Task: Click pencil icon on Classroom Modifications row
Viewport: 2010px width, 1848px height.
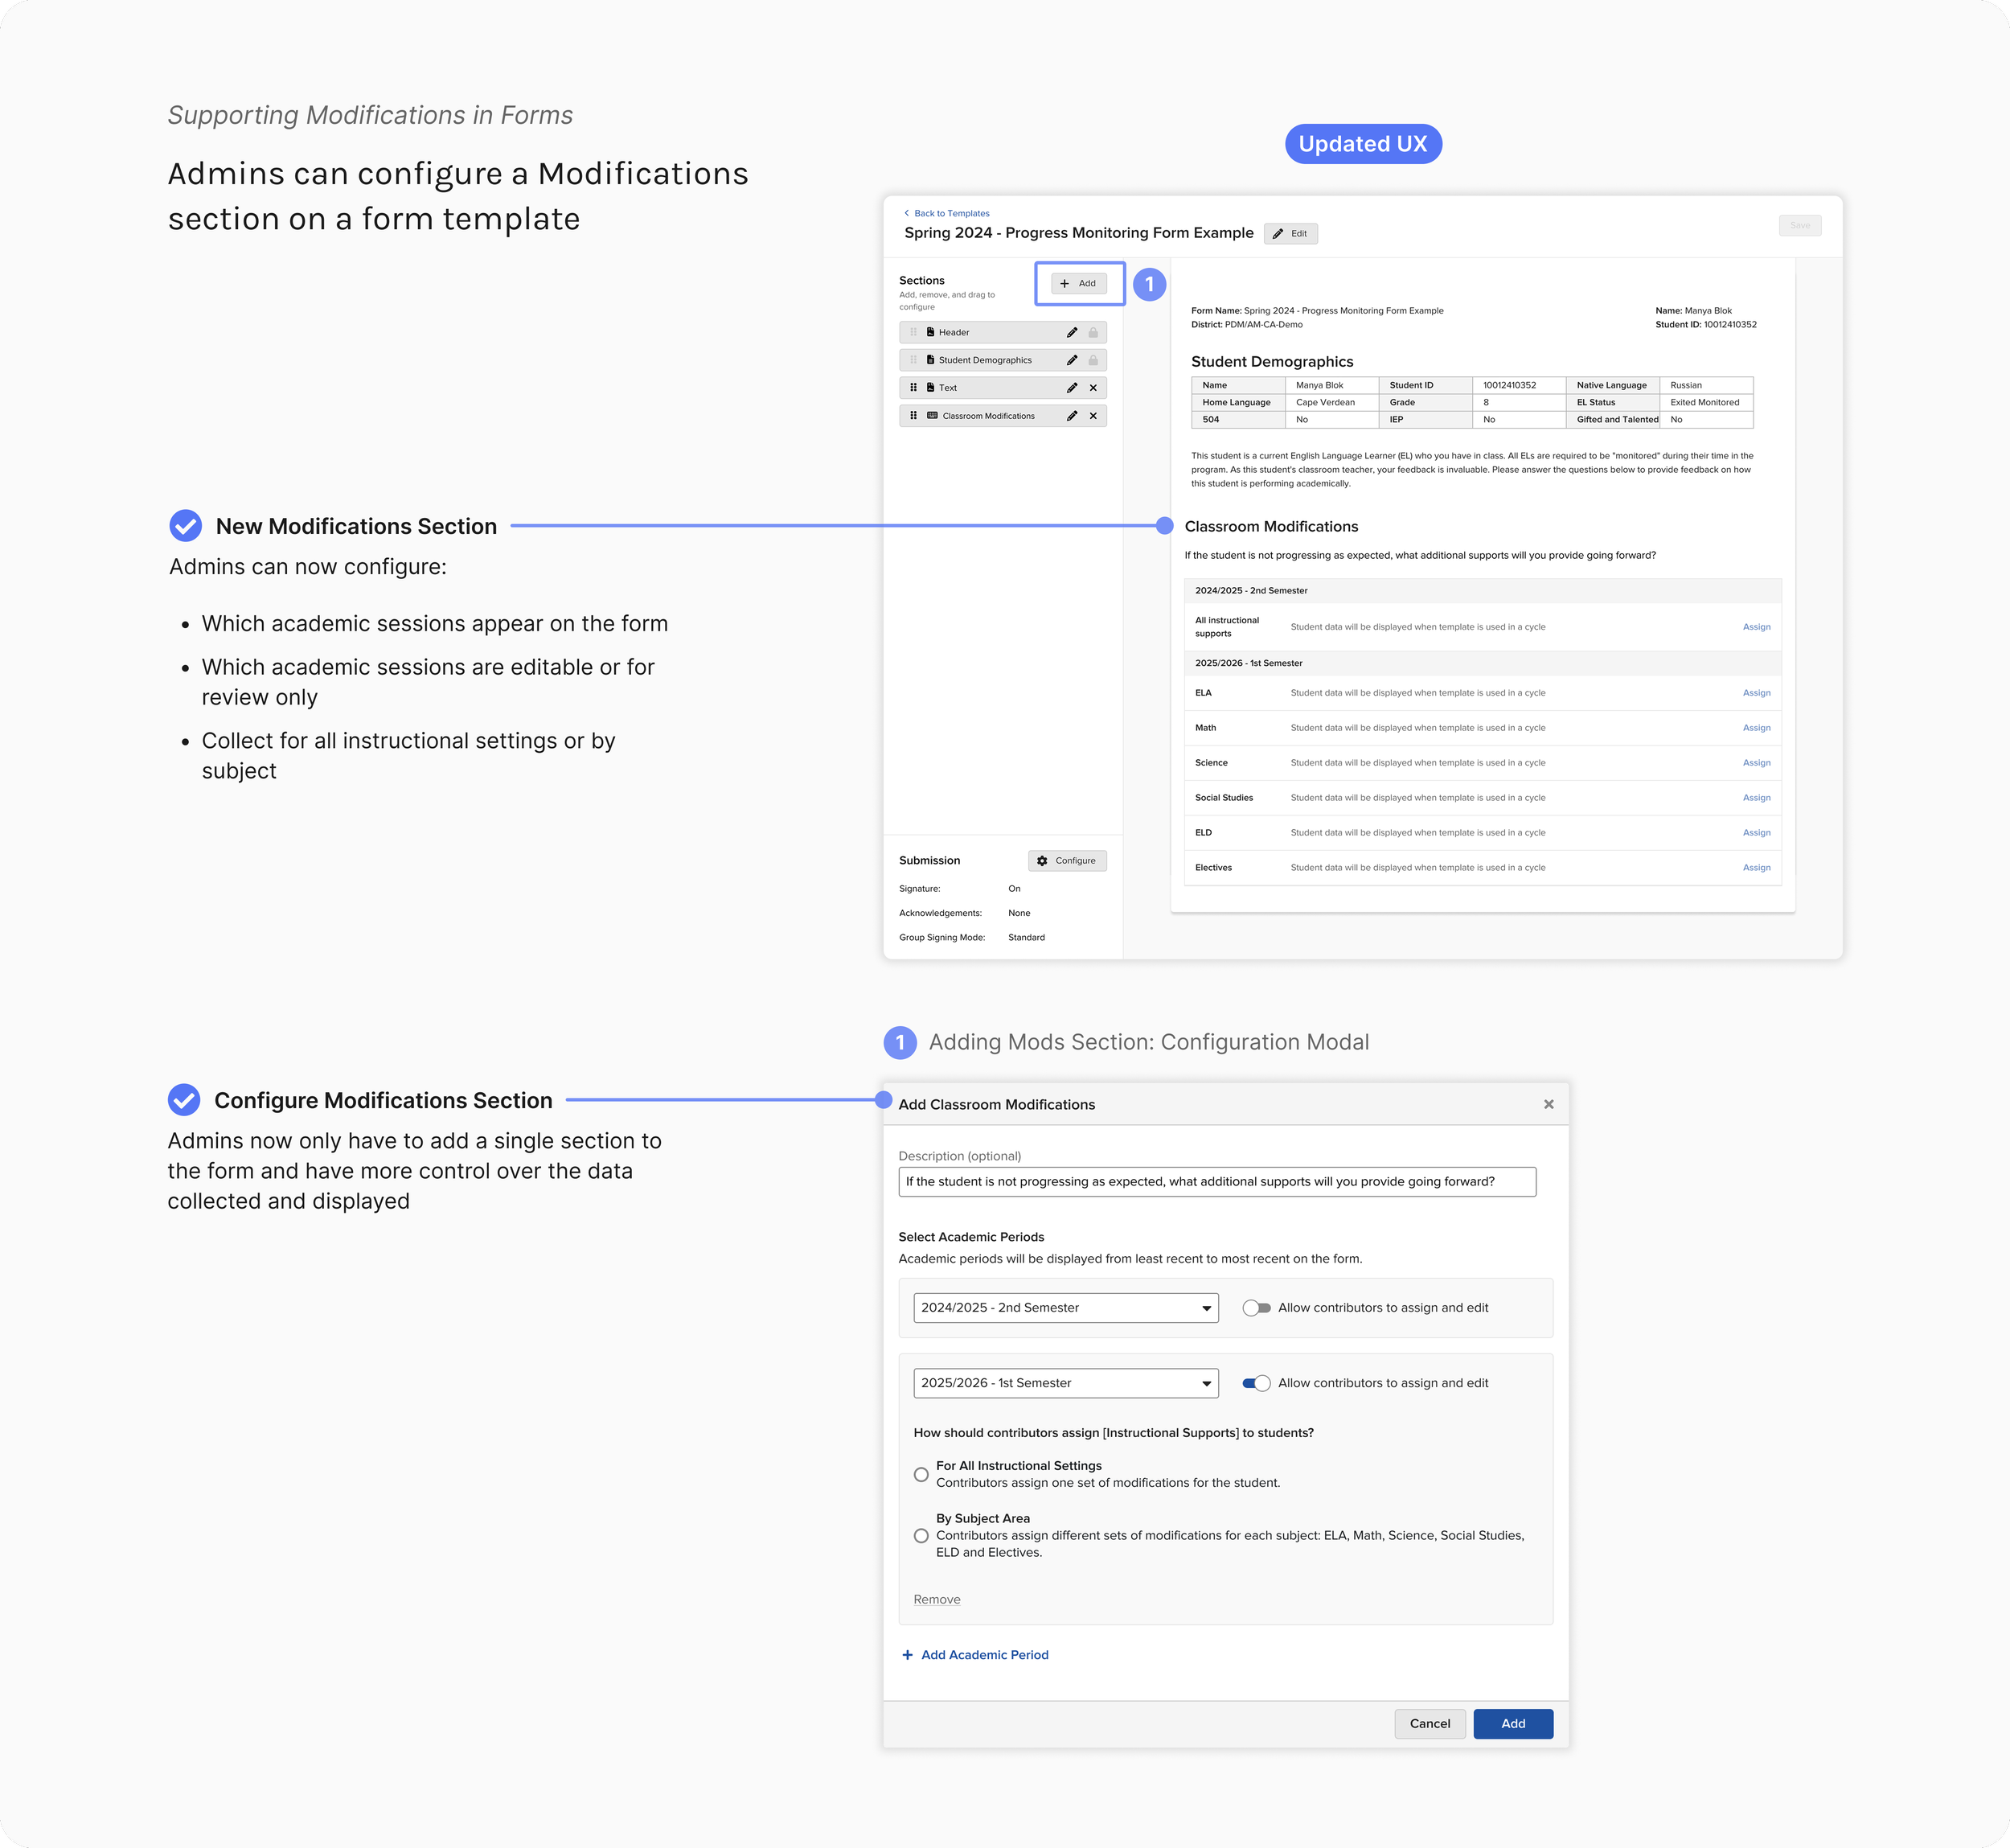Action: [1071, 416]
